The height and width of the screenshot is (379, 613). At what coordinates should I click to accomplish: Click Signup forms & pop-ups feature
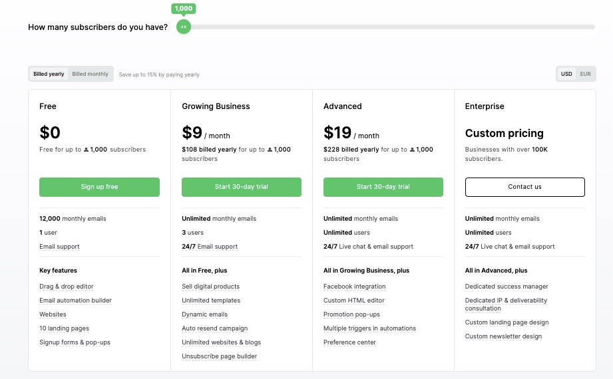click(75, 342)
